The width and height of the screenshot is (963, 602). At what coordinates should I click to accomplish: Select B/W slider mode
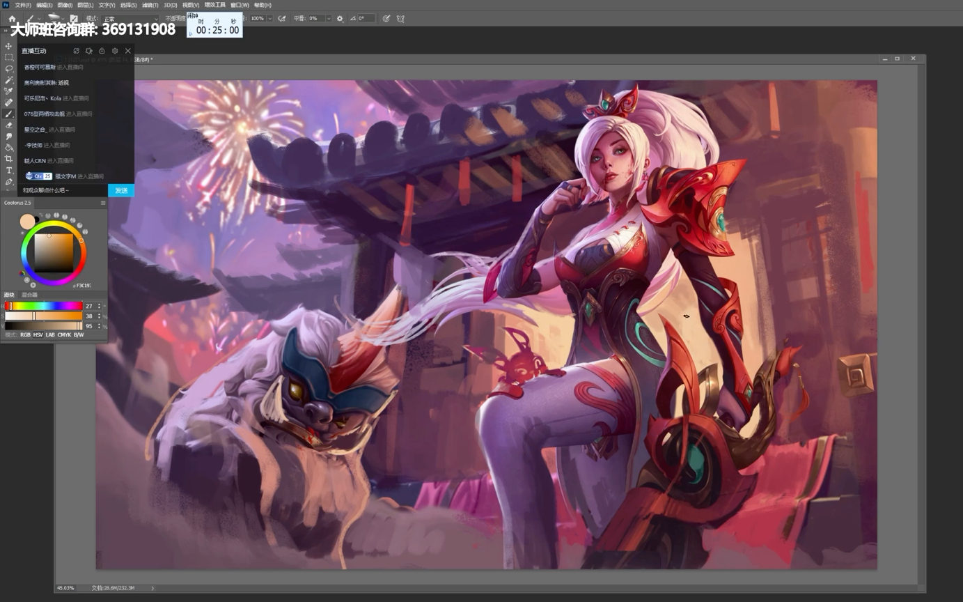pos(79,335)
